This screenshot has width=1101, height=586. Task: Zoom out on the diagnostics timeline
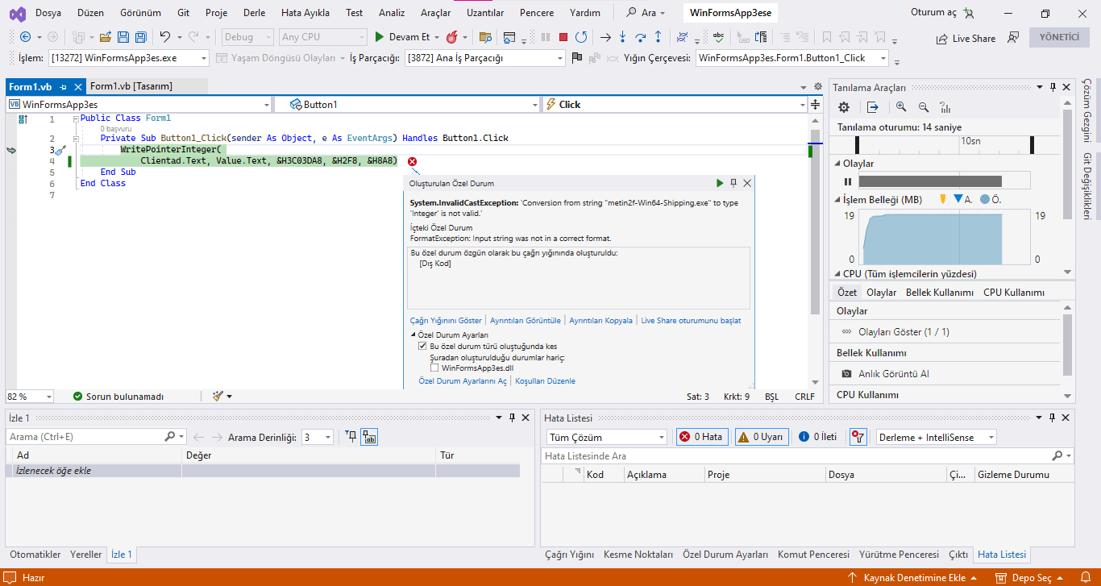click(924, 107)
